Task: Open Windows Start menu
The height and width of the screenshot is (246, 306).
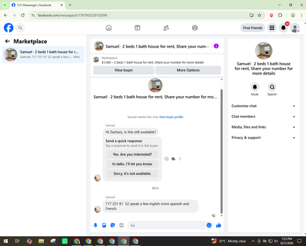Action: [x=6, y=241]
